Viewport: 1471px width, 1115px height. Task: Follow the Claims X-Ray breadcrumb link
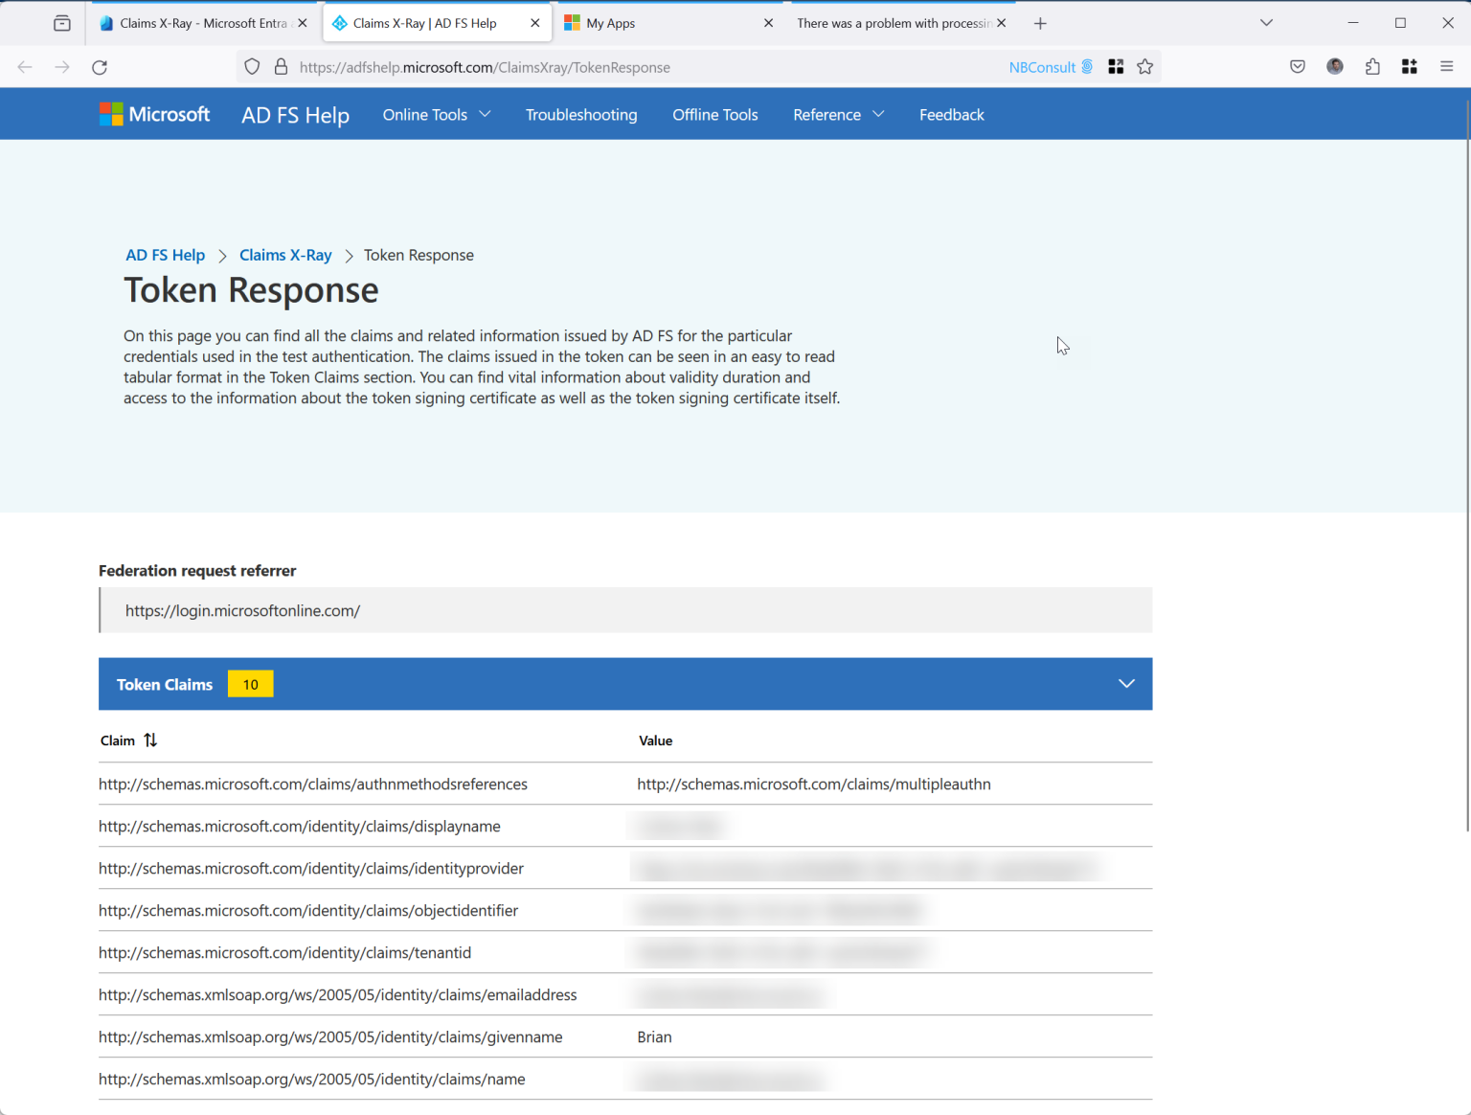point(285,255)
